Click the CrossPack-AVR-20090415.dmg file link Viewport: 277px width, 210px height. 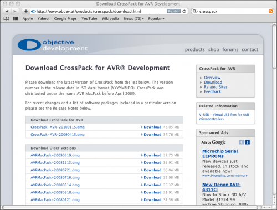point(58,135)
